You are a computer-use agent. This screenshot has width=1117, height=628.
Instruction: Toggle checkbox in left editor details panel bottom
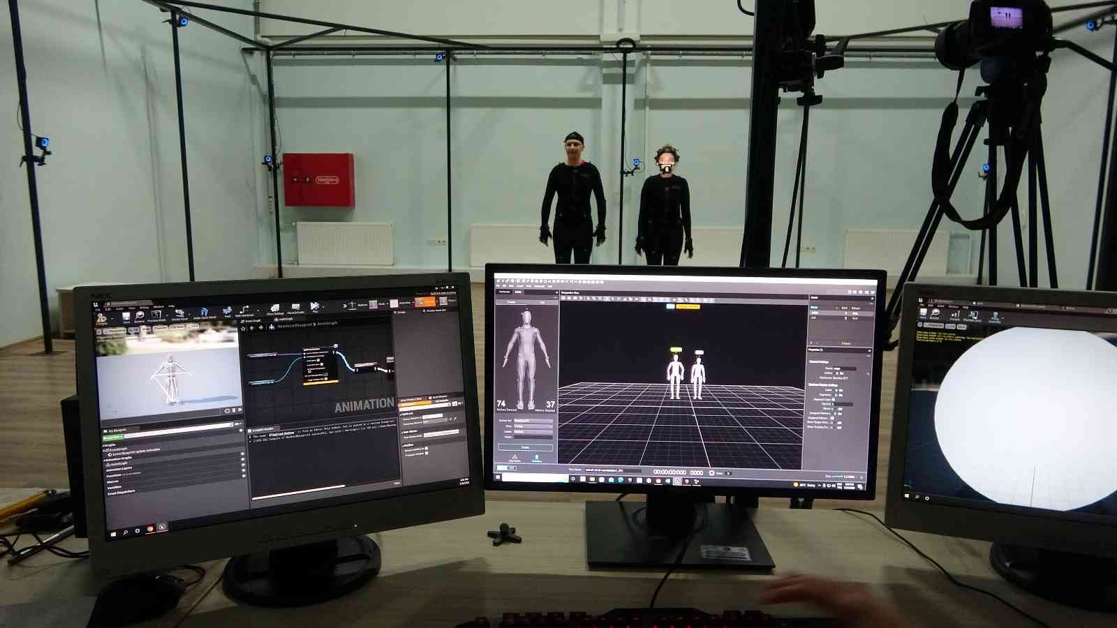[x=427, y=449]
